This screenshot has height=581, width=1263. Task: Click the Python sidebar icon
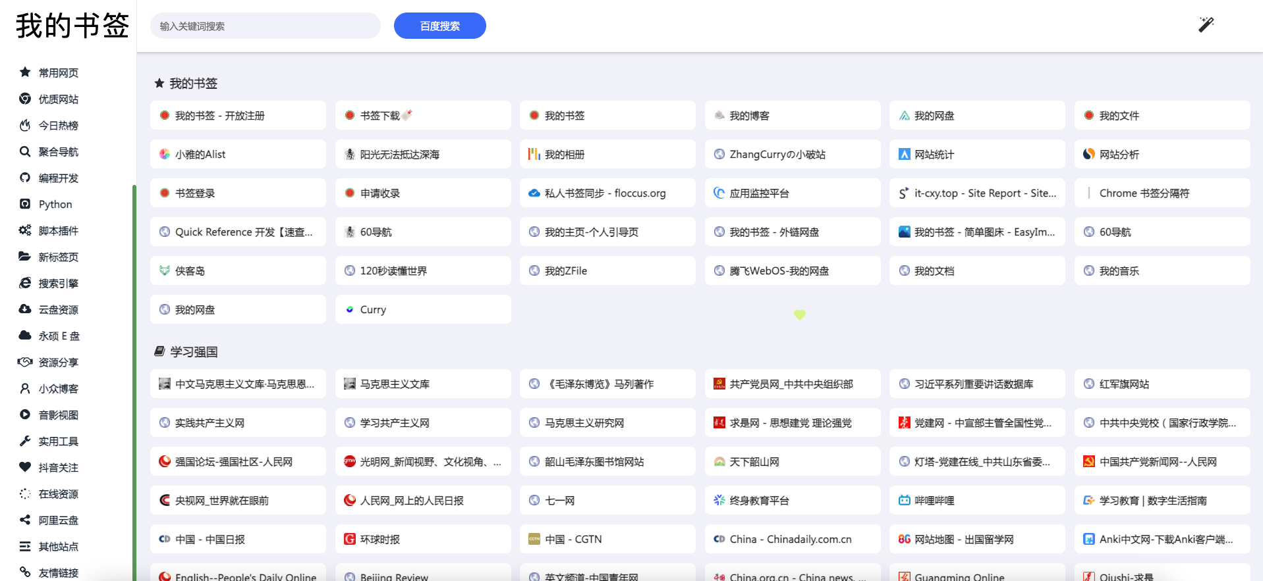(x=25, y=204)
